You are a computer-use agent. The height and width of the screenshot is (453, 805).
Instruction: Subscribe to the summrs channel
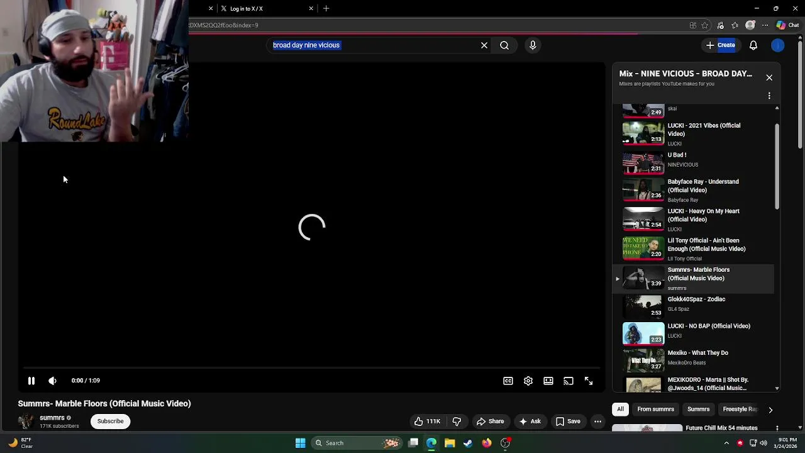point(110,422)
